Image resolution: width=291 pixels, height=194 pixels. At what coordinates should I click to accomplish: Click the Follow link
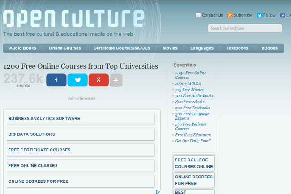pyautogui.click(x=269, y=15)
